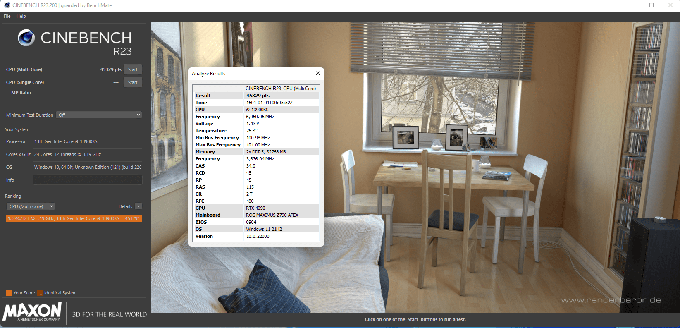Viewport: 680px width, 328px height.
Task: Start the CPU Single Core test
Action: click(x=133, y=82)
